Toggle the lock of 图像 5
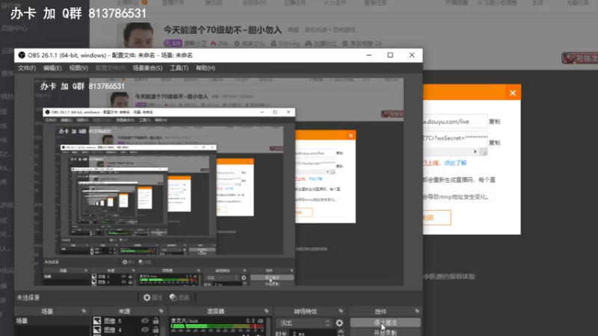 click(x=155, y=321)
